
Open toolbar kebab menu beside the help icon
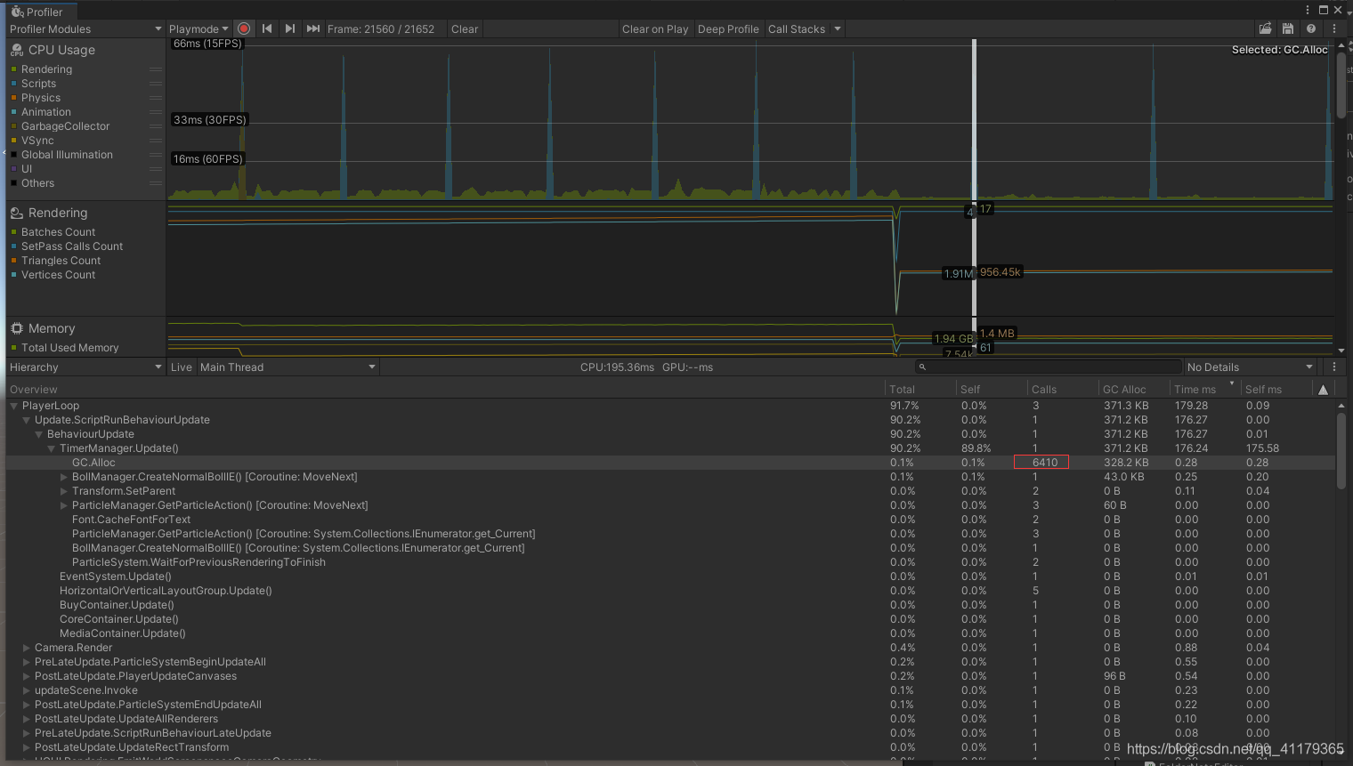[x=1334, y=28]
